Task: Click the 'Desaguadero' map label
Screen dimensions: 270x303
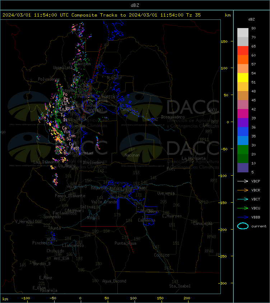Action: (173, 117)
